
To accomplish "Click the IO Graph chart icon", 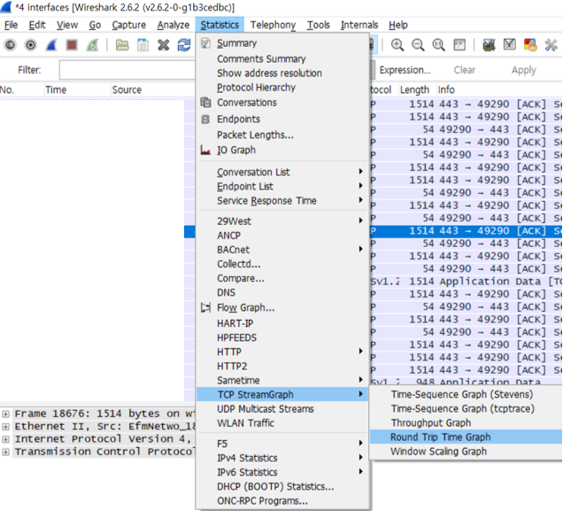I will (x=205, y=150).
